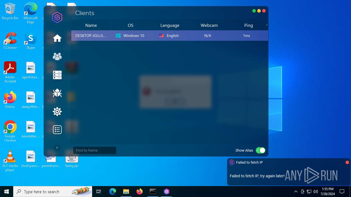Click the Windows 10 OS cell
This screenshot has height=197, width=351.
click(130, 36)
